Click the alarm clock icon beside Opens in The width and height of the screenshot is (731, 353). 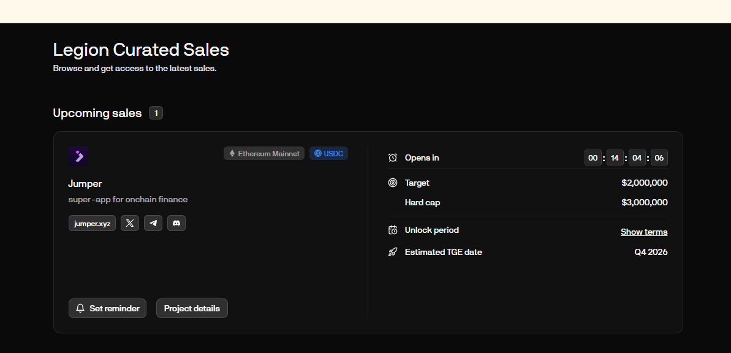click(393, 158)
